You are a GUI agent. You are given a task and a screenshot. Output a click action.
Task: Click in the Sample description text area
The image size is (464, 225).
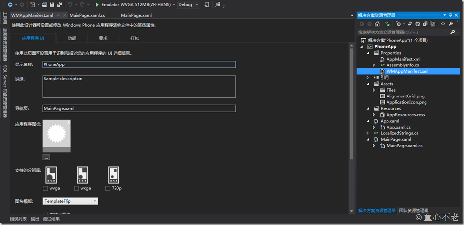pos(139,87)
